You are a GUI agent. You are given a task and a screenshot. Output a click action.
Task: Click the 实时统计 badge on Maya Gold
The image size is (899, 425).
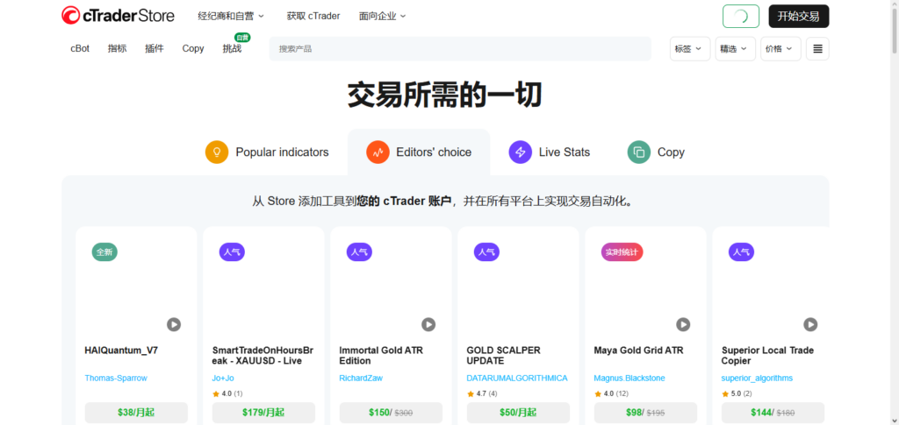622,251
